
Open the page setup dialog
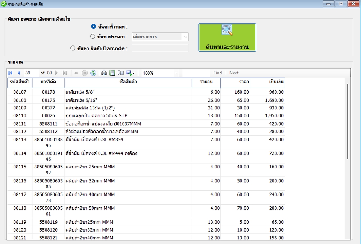[121, 73]
